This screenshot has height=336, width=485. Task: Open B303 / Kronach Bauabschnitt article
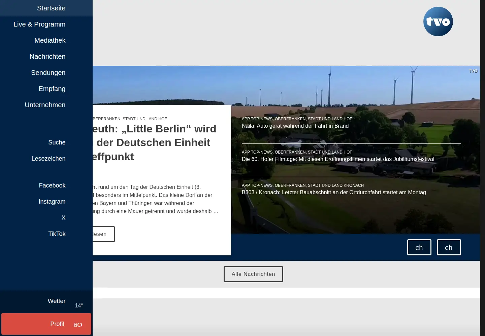pyautogui.click(x=334, y=192)
